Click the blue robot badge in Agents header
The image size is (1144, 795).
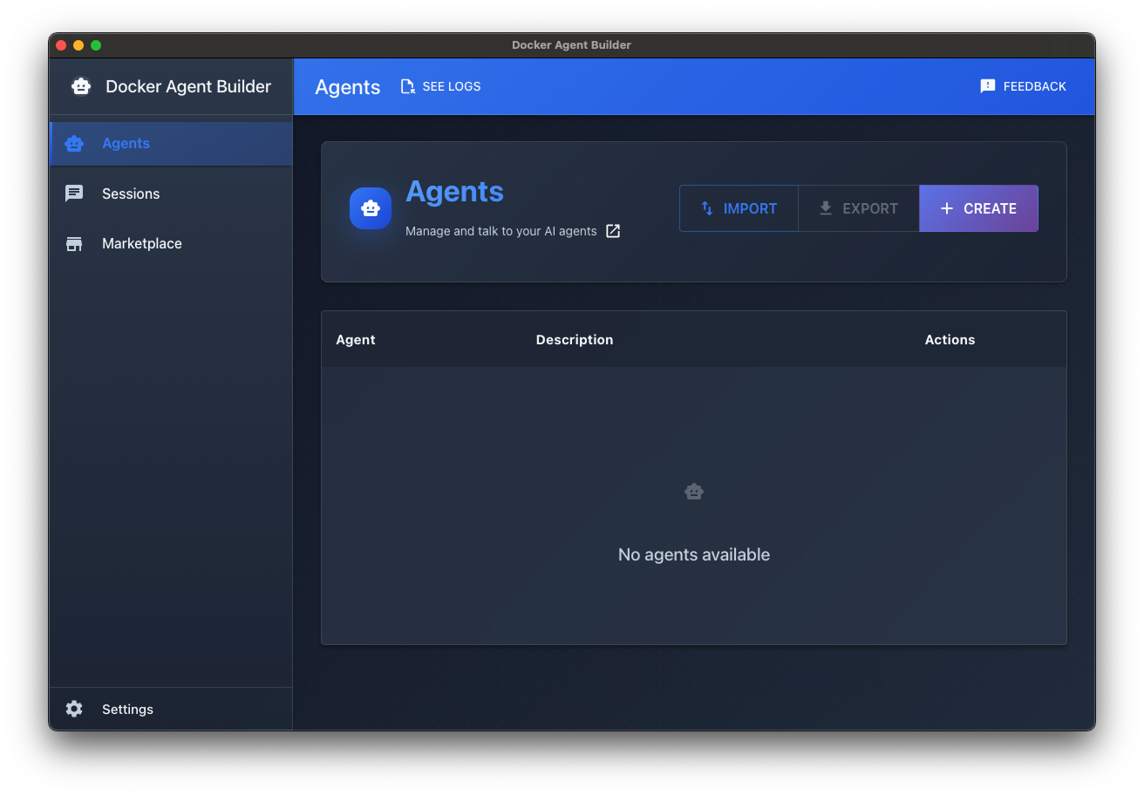click(371, 208)
